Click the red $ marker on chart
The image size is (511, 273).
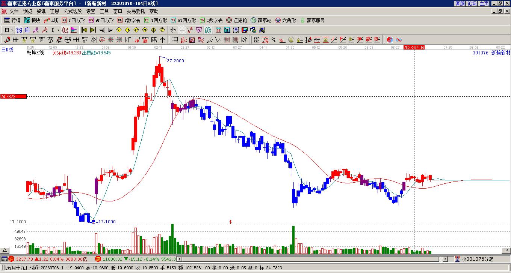[x=230, y=222]
